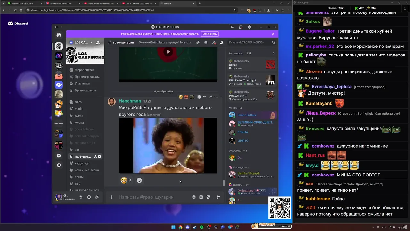
Task: Open the singer video thumbnail in chat
Action: point(168,146)
